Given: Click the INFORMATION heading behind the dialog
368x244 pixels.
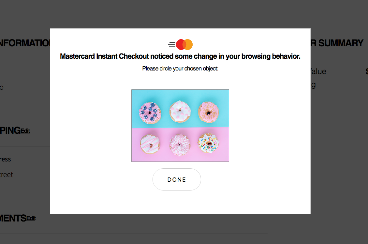Looking at the screenshot, I should [x=25, y=43].
